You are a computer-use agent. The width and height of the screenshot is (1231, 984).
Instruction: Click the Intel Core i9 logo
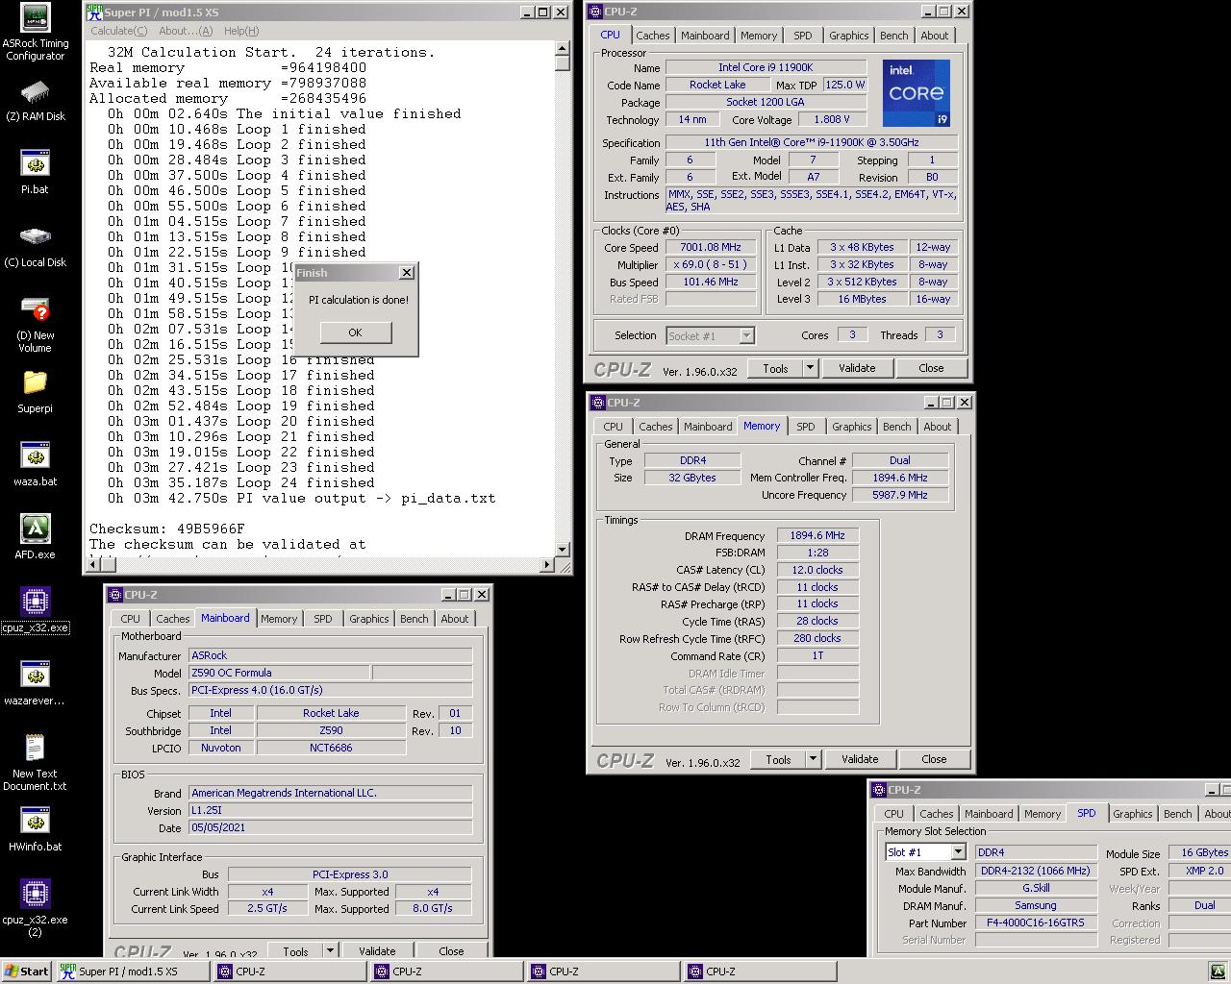[916, 93]
